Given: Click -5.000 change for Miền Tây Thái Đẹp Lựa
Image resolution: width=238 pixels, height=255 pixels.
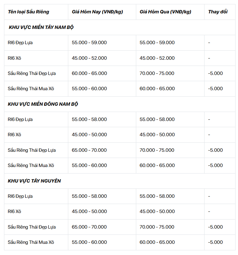Looking at the screenshot, I should pos(215,73).
